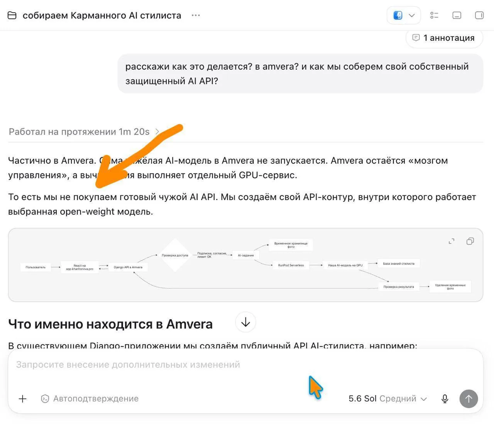Open the task list icon in toolbar

[434, 15]
